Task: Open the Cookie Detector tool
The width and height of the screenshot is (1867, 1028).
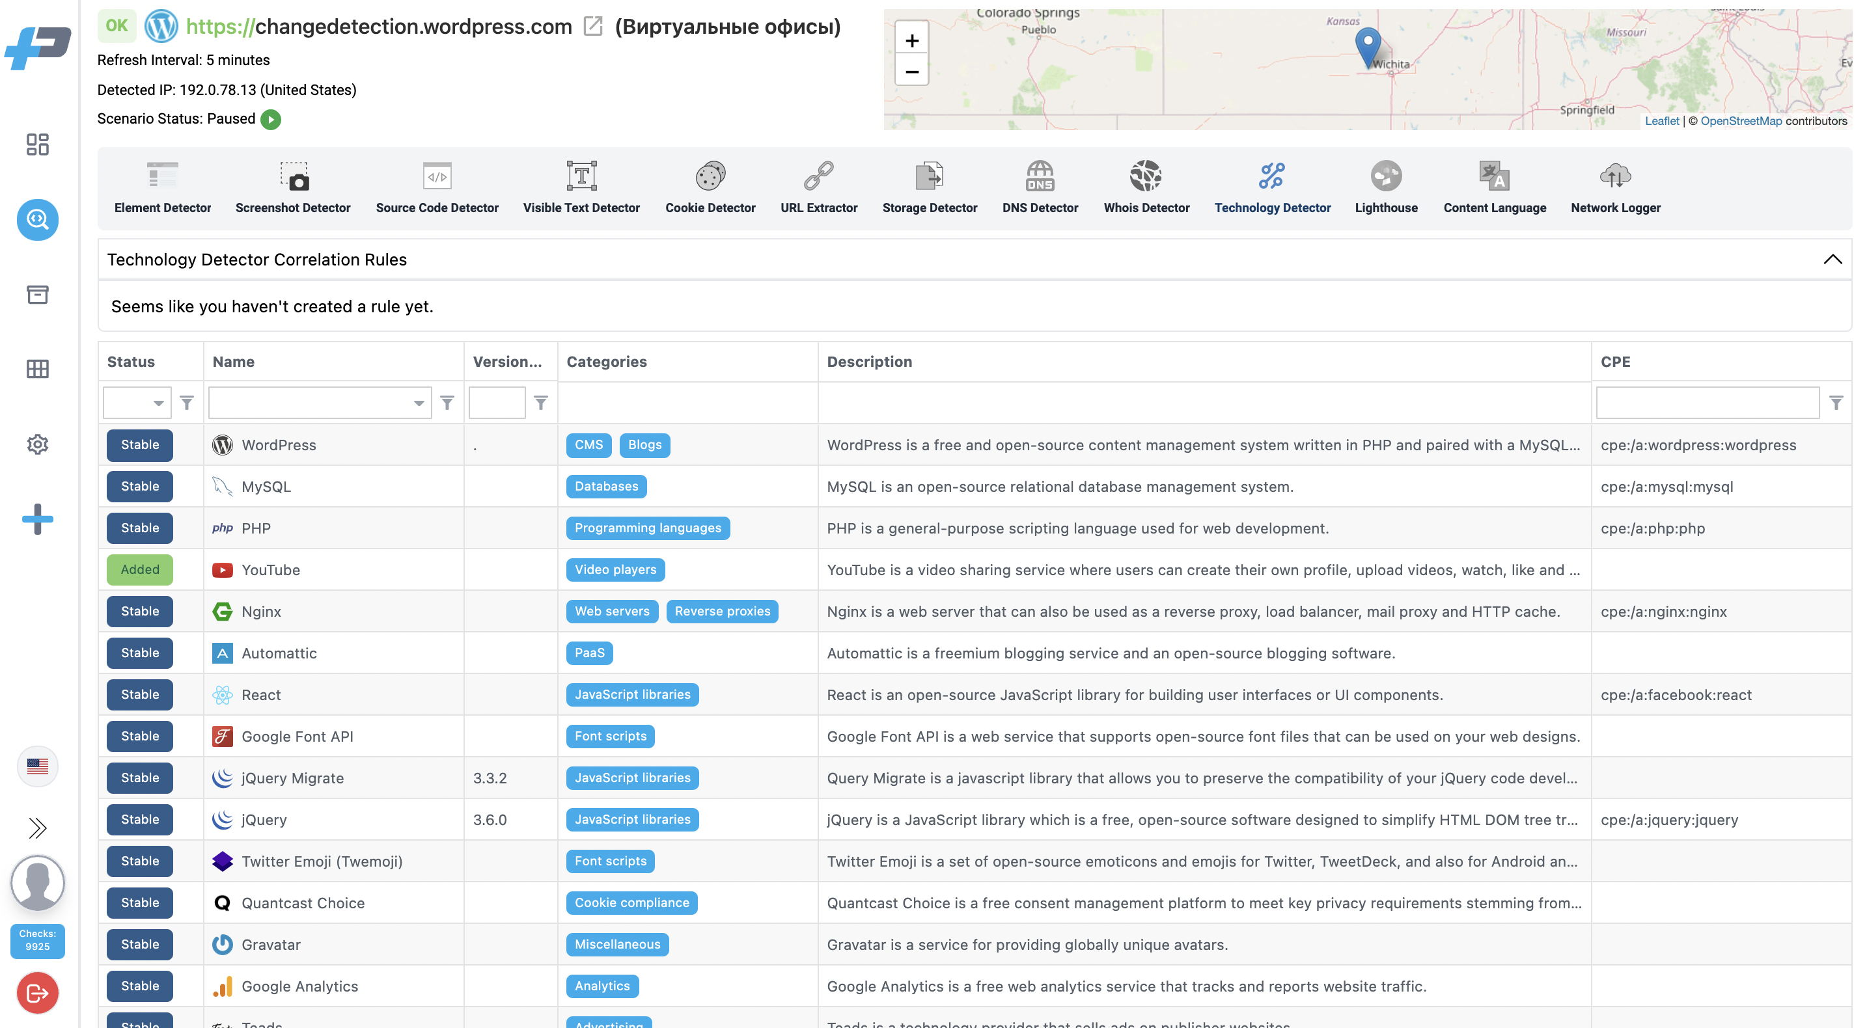Action: pyautogui.click(x=710, y=188)
